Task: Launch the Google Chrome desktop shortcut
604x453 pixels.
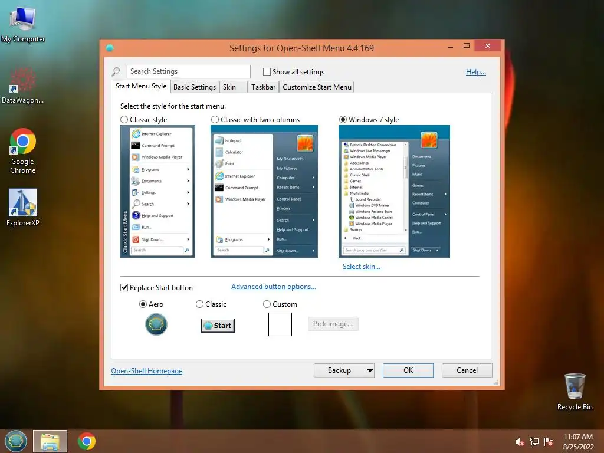Action: click(x=23, y=150)
